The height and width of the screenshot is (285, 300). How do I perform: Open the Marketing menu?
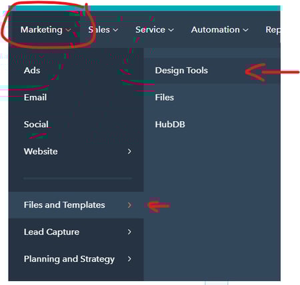point(45,30)
